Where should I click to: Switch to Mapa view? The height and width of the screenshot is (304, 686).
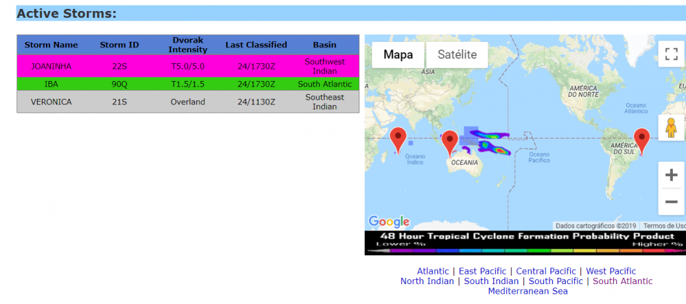pyautogui.click(x=398, y=55)
